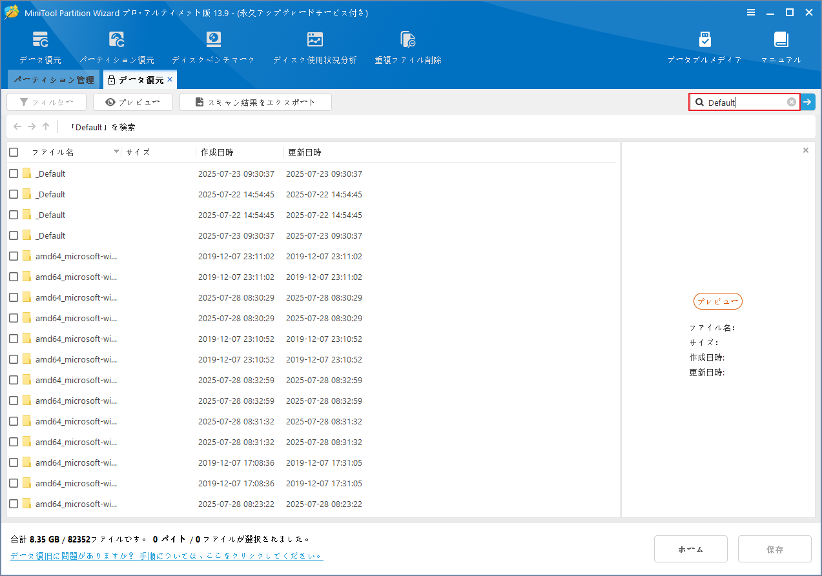The height and width of the screenshot is (576, 822).
Task: Click the プレビュー toolbar button
Action: point(133,102)
